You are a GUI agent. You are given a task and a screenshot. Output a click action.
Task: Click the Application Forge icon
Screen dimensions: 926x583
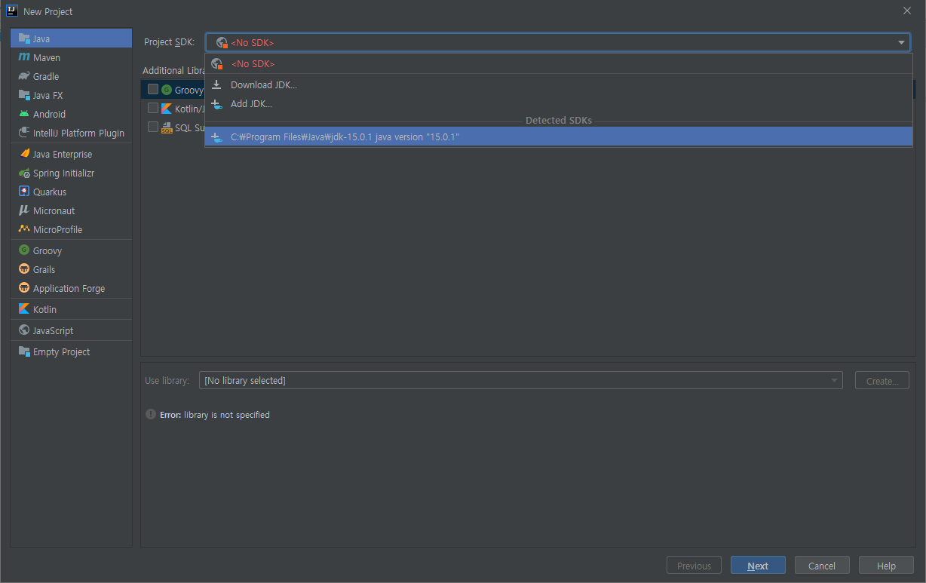point(24,288)
